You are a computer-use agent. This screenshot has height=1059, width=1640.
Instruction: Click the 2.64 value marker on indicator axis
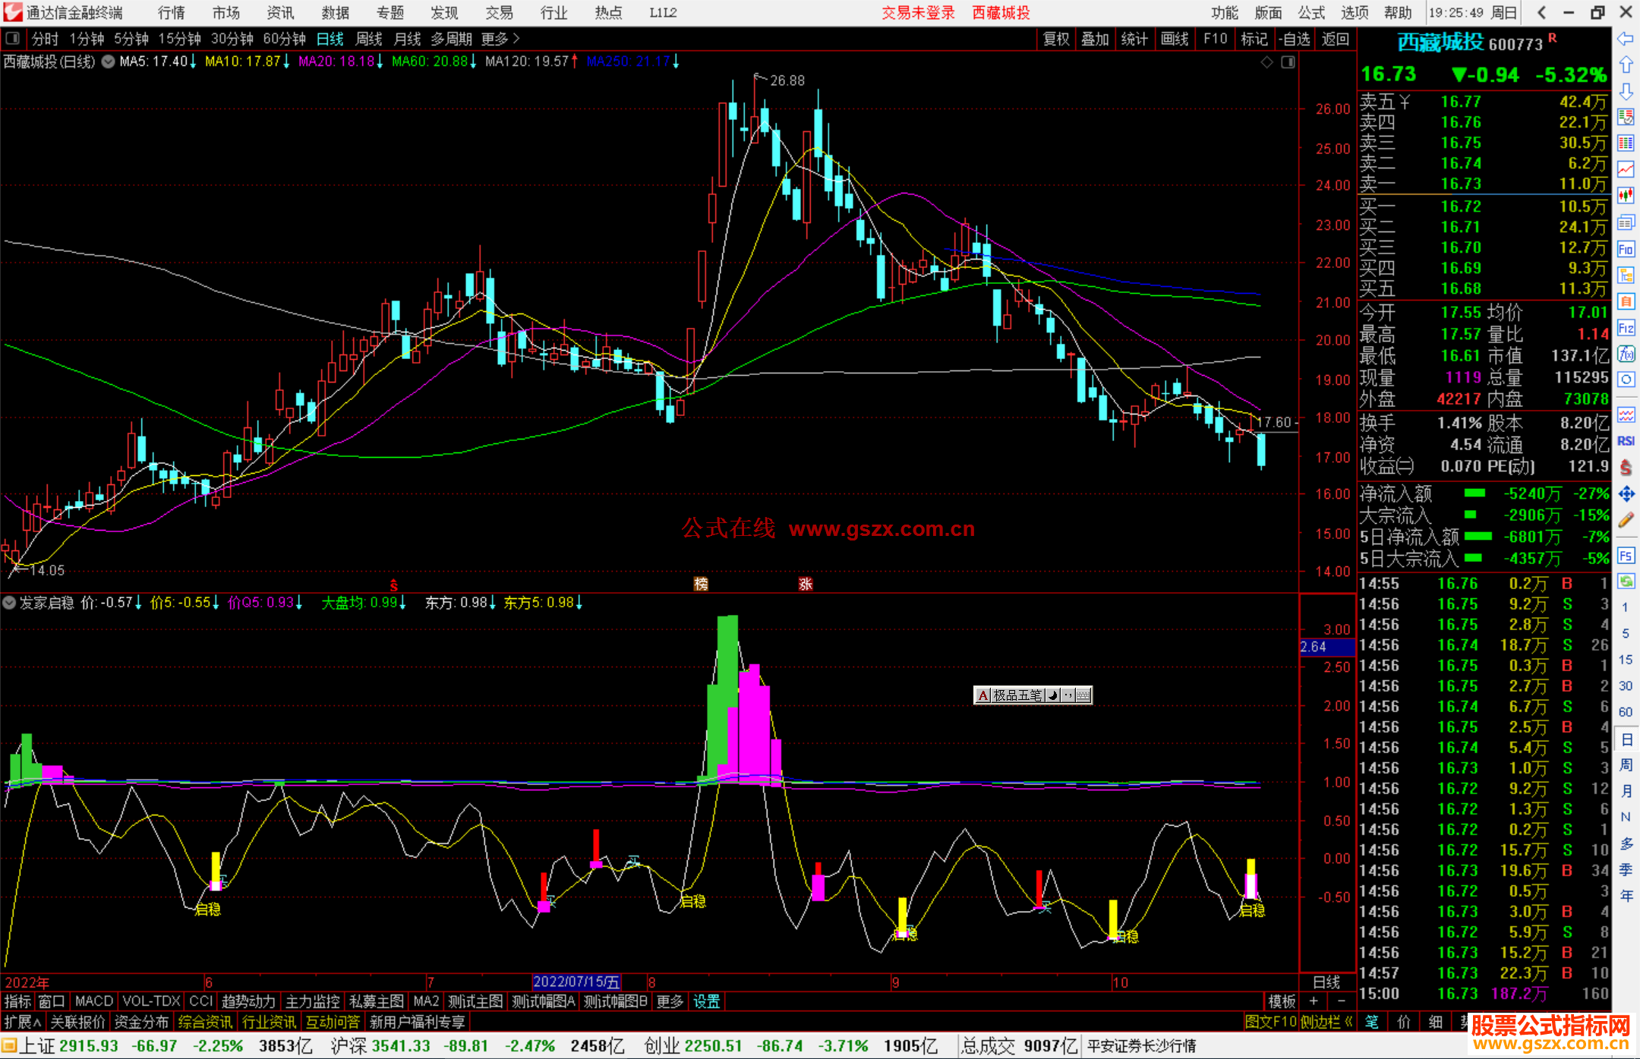pyautogui.click(x=1326, y=647)
